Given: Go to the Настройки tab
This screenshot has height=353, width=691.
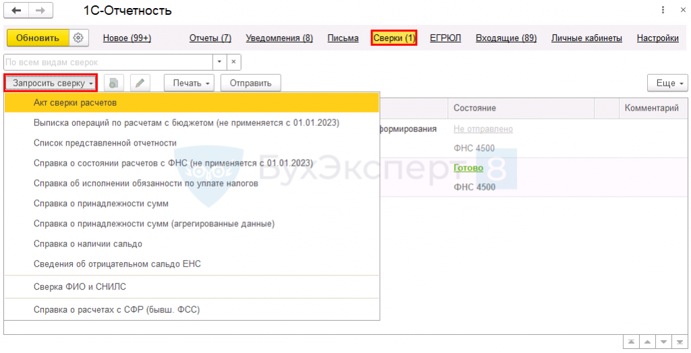Looking at the screenshot, I should pos(657,38).
